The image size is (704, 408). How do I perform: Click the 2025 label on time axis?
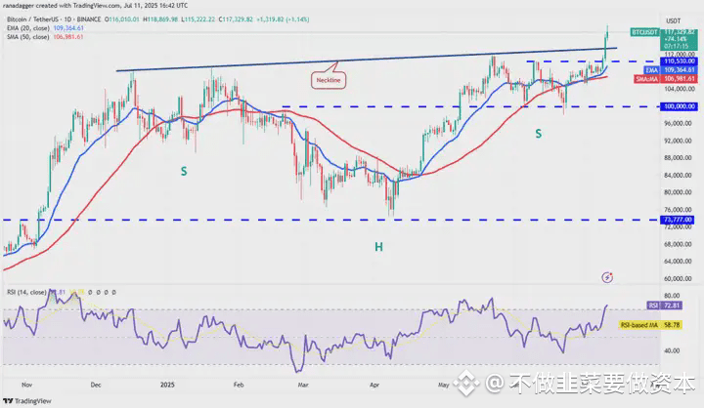click(x=167, y=385)
